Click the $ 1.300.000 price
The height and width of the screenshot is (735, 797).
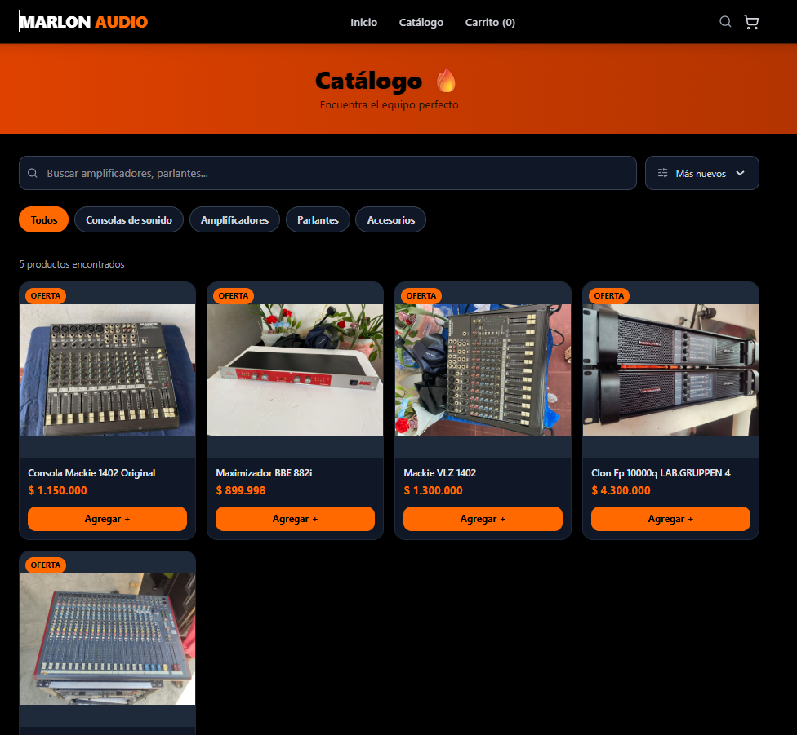(433, 490)
